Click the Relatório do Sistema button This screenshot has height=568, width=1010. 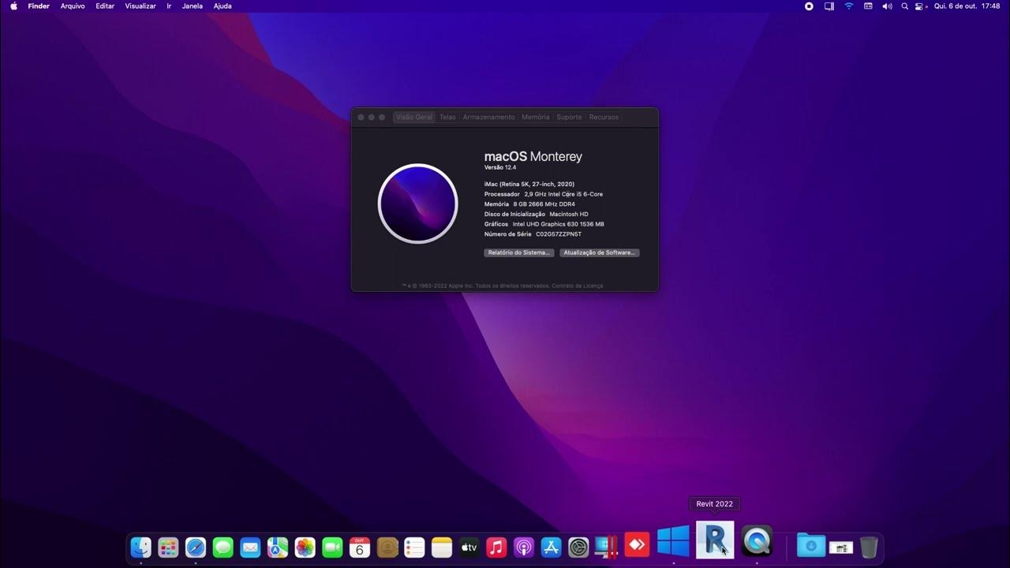pyautogui.click(x=519, y=252)
